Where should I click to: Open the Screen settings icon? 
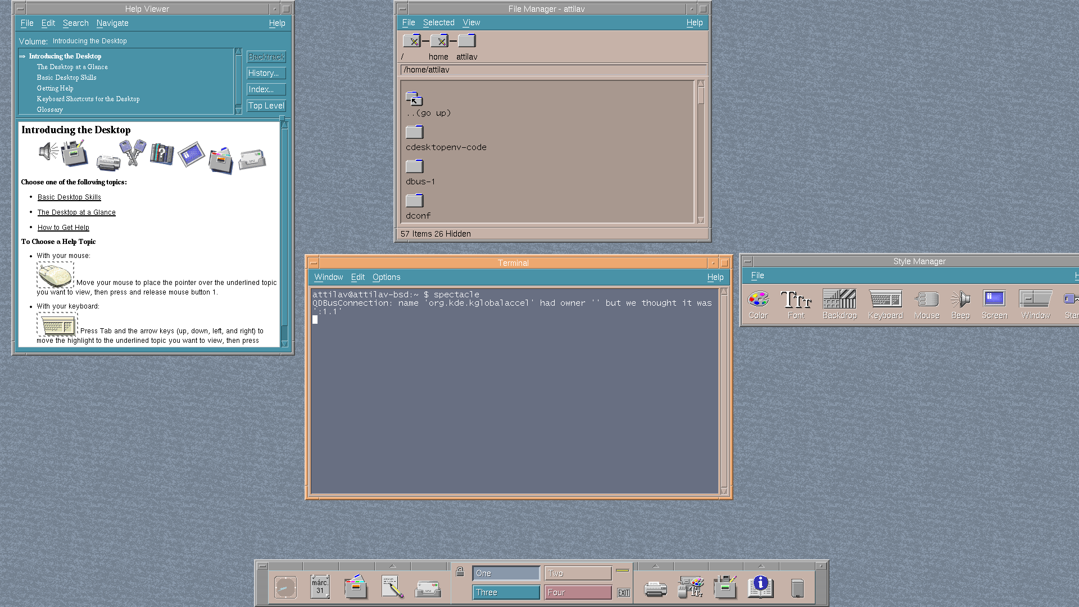994,300
